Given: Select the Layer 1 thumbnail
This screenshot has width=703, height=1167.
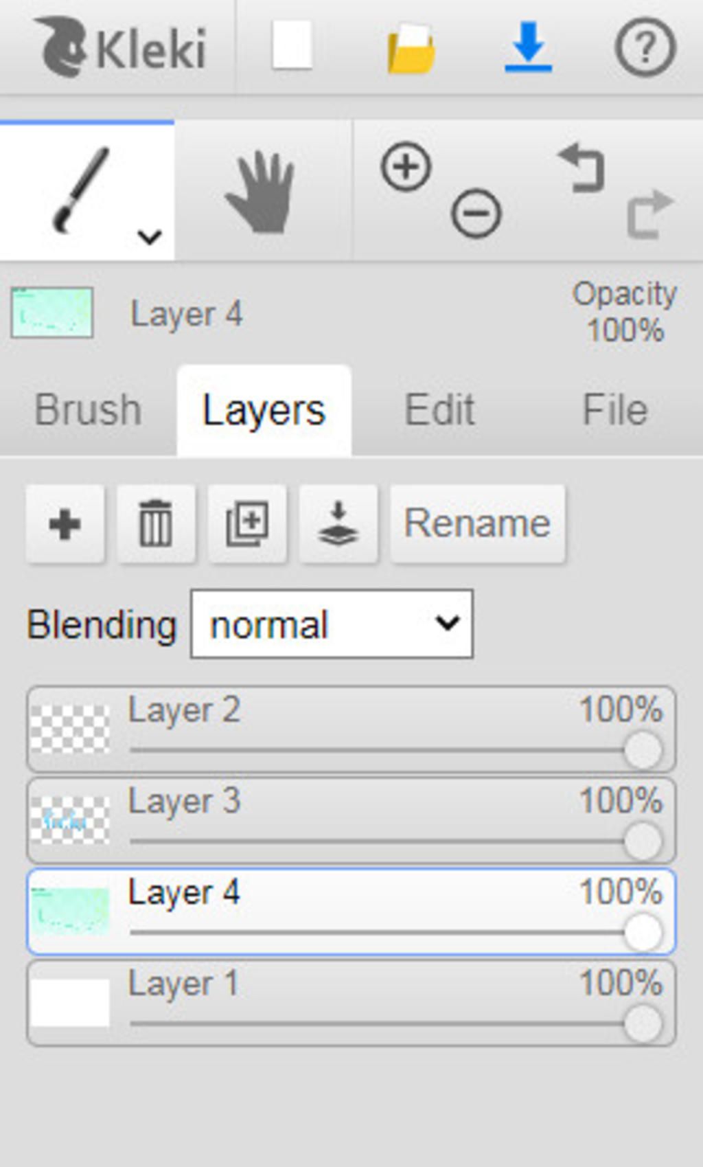Looking at the screenshot, I should coord(70,1003).
